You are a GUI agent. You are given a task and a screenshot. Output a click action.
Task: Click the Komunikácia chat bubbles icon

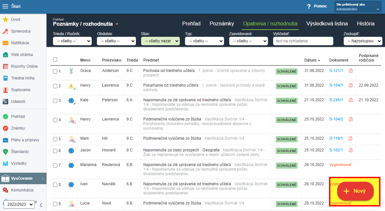click(x=6, y=190)
